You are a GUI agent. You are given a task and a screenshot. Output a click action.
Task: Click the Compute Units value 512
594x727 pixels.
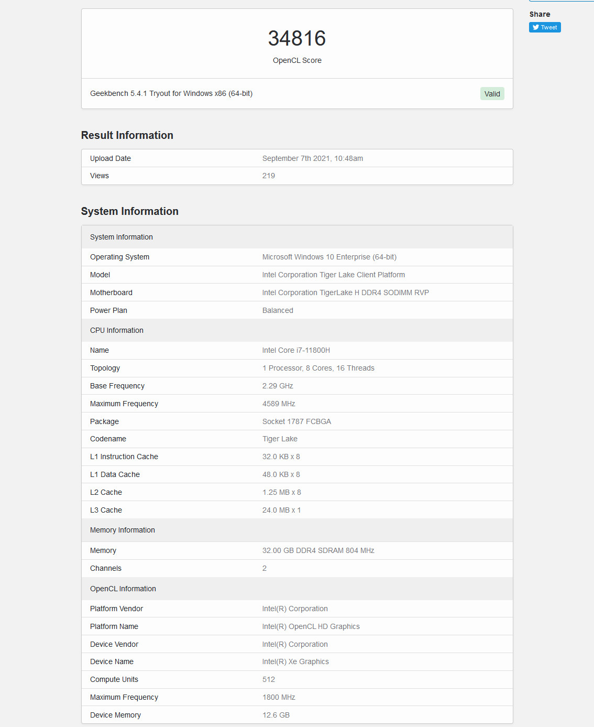(269, 679)
